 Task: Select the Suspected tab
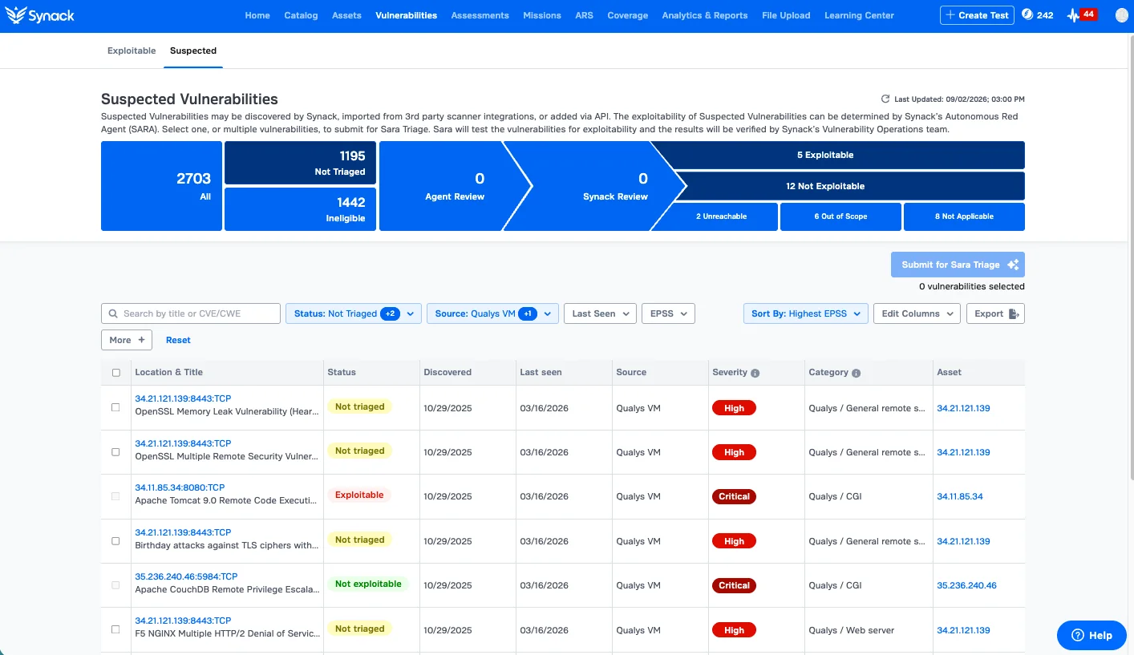pos(193,51)
